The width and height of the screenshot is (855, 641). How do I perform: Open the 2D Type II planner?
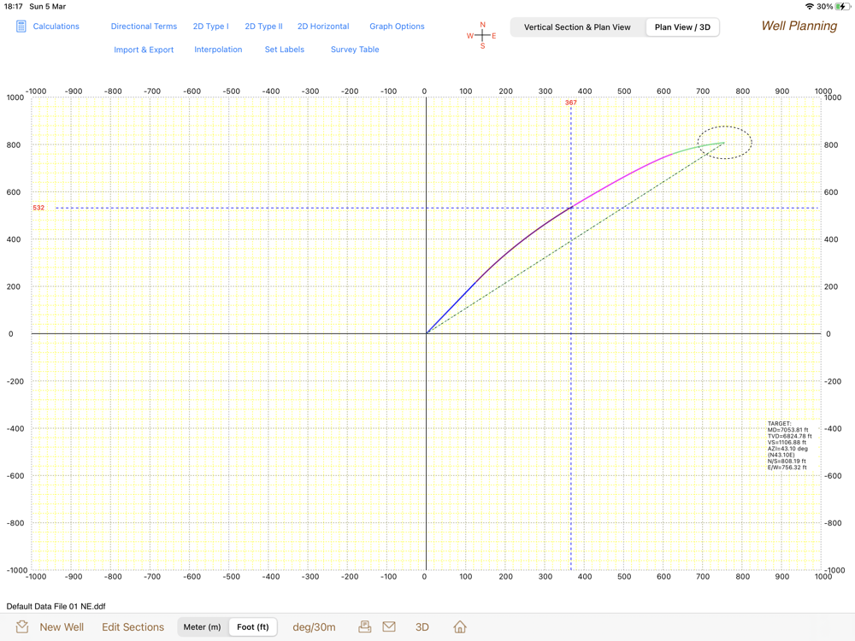pyautogui.click(x=264, y=26)
